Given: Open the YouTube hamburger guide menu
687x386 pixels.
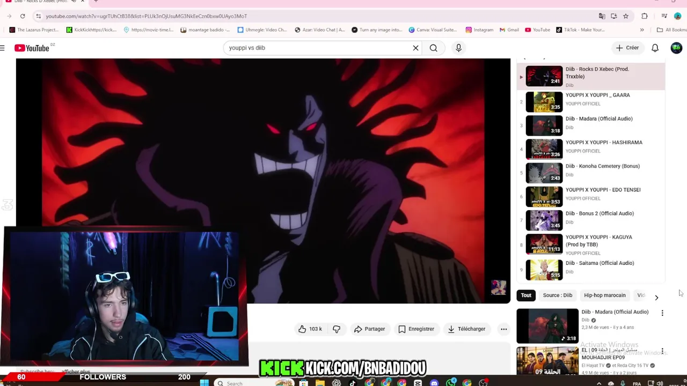Looking at the screenshot, I should pos(3,48).
